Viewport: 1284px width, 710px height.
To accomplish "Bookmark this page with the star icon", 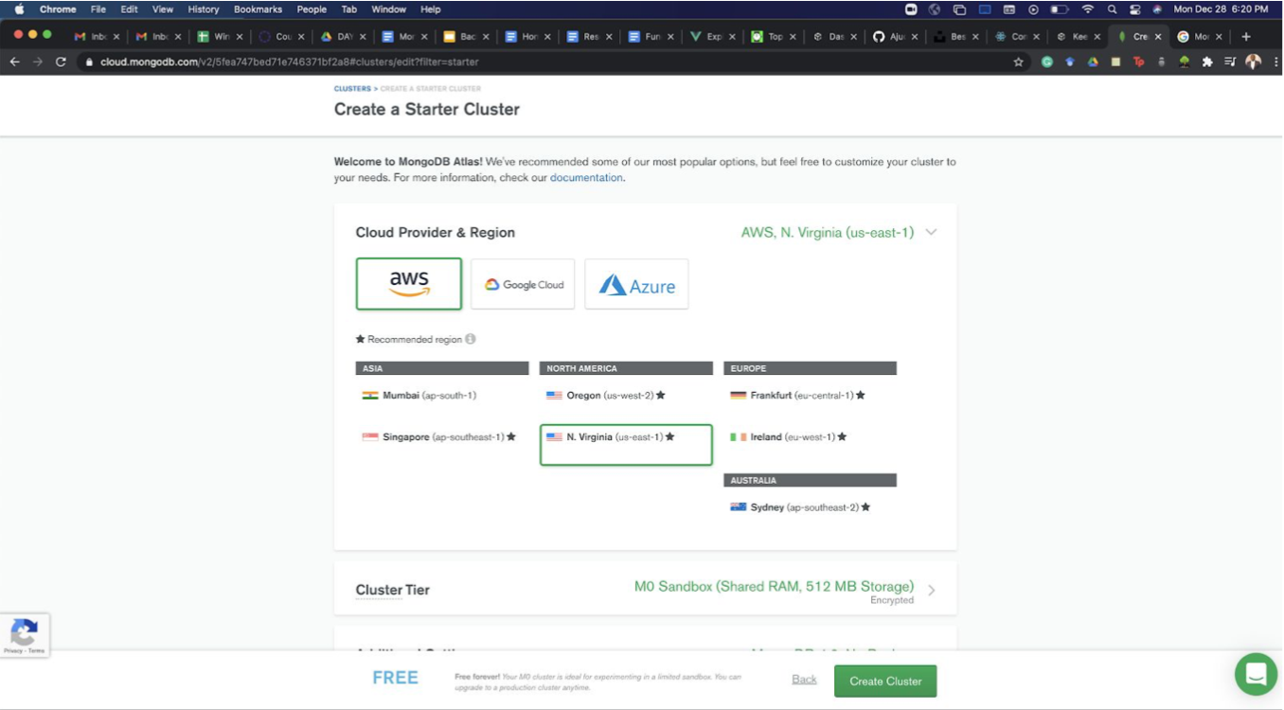I will (1018, 62).
